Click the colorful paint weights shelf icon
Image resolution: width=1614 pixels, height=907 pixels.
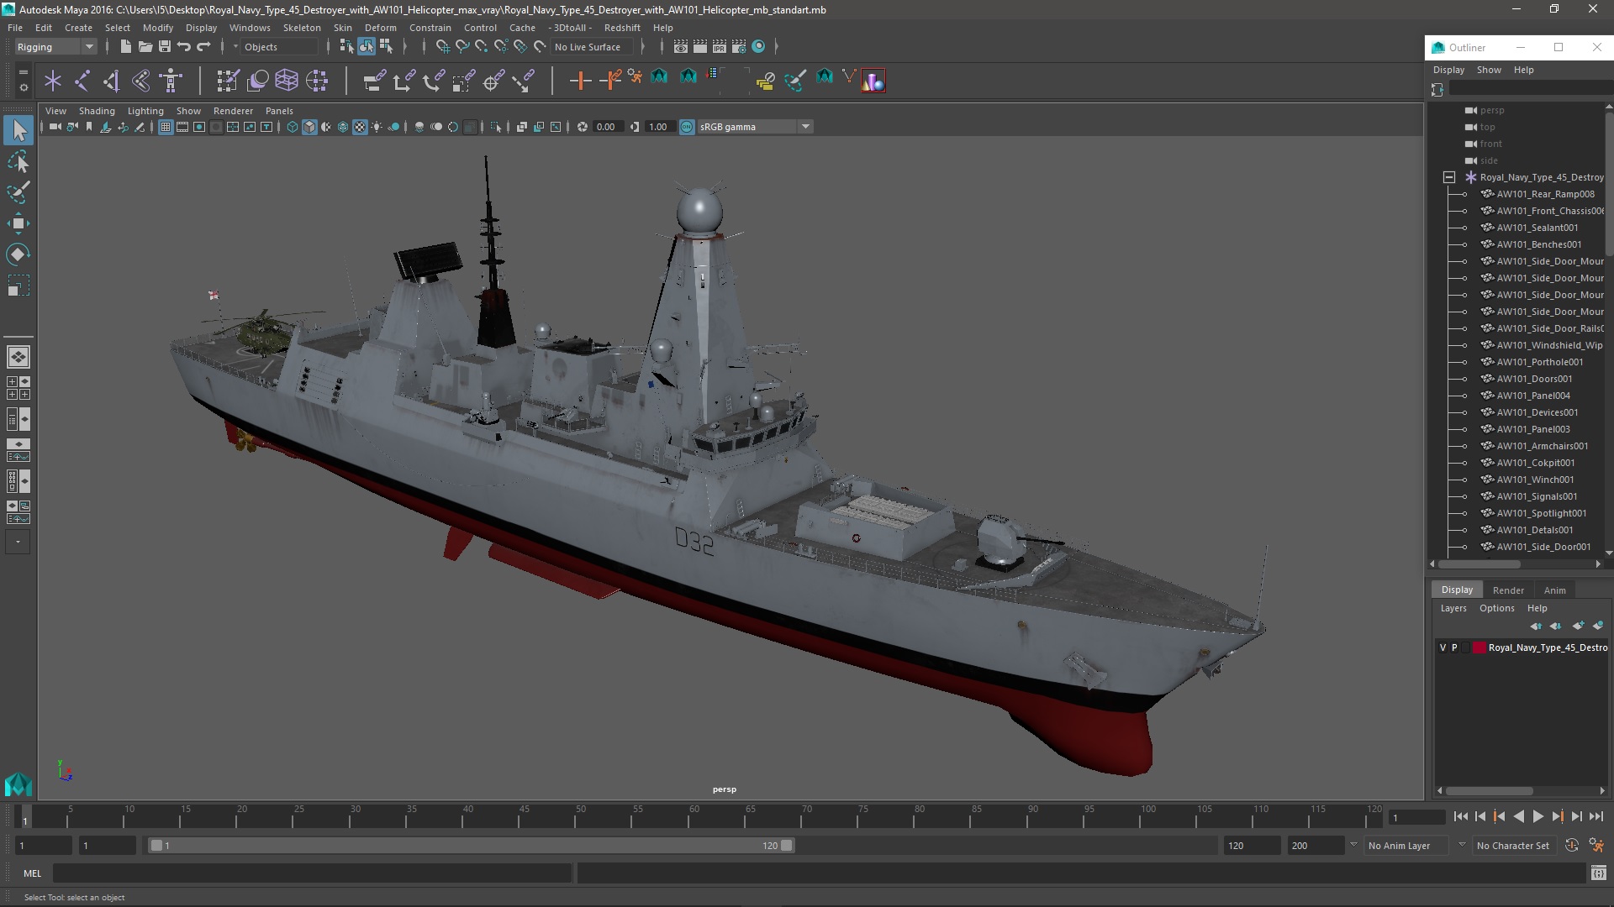(873, 81)
